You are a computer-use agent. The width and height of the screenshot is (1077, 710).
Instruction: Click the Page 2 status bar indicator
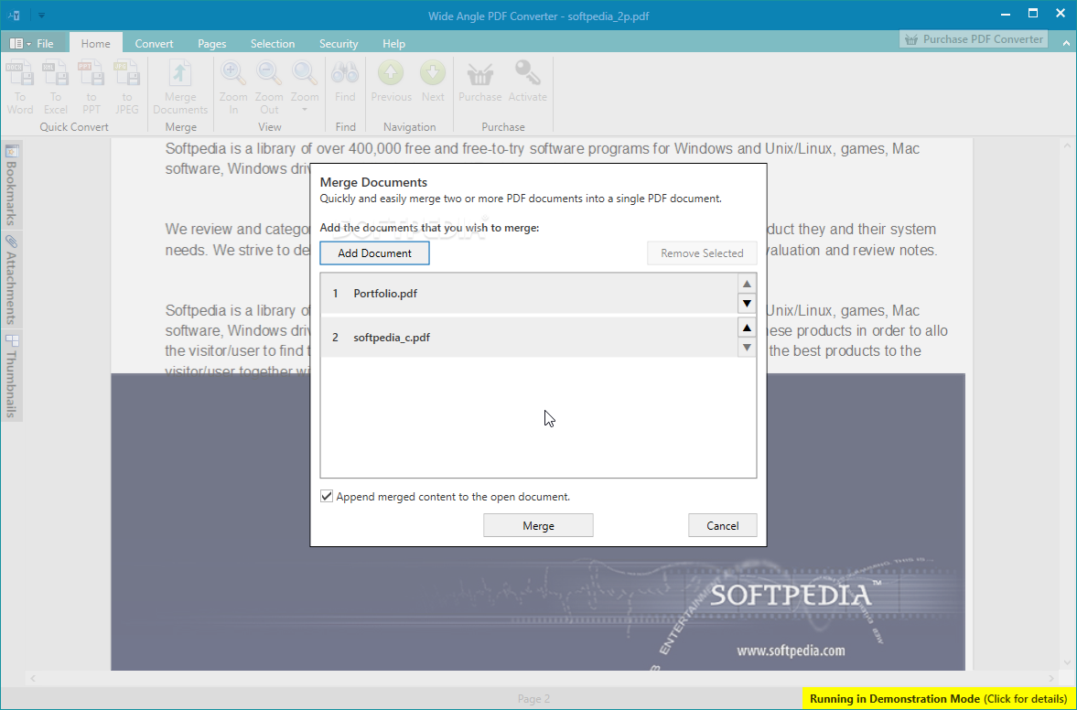[533, 699]
